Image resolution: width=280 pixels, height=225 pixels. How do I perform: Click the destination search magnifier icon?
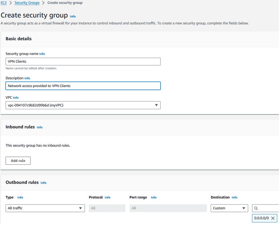tap(256, 208)
